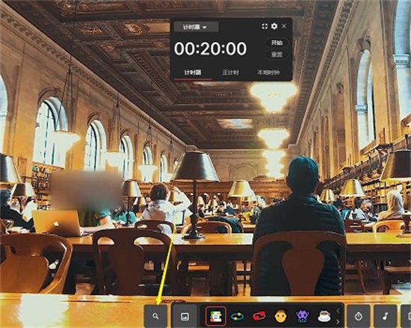
Task: Open the background image picker icon
Action: [x=185, y=317]
